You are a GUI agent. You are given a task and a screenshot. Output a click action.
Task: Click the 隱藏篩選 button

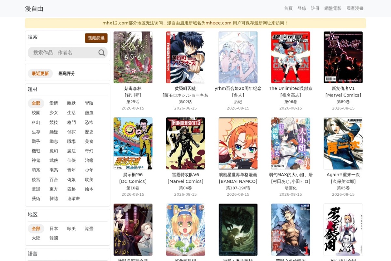[96, 38]
